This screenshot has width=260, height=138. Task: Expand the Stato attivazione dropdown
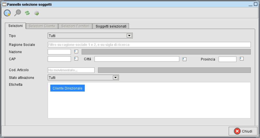115,77
